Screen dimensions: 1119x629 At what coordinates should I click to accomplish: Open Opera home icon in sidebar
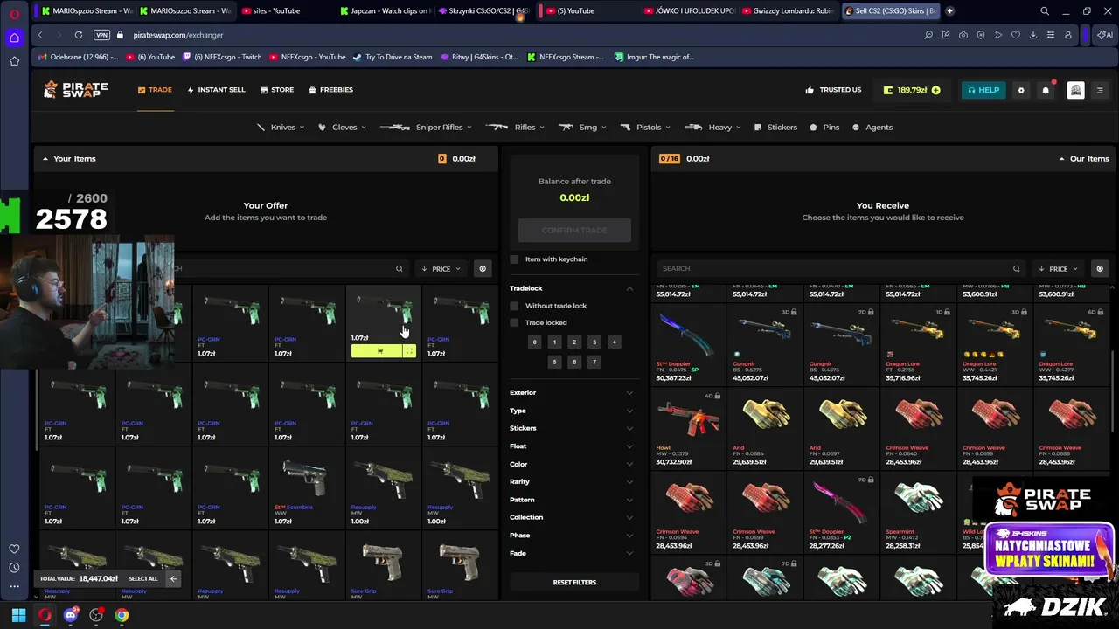tap(14, 38)
